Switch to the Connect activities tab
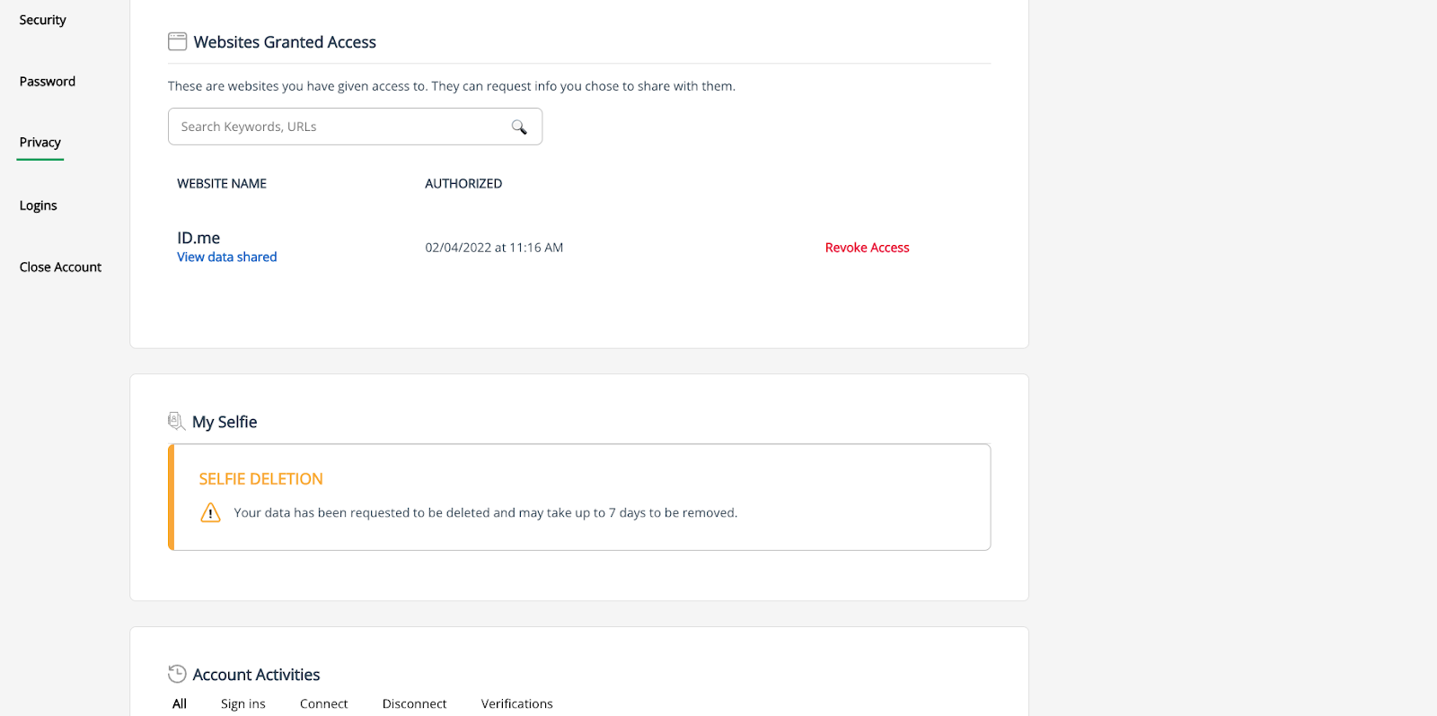The image size is (1437, 716). (324, 703)
